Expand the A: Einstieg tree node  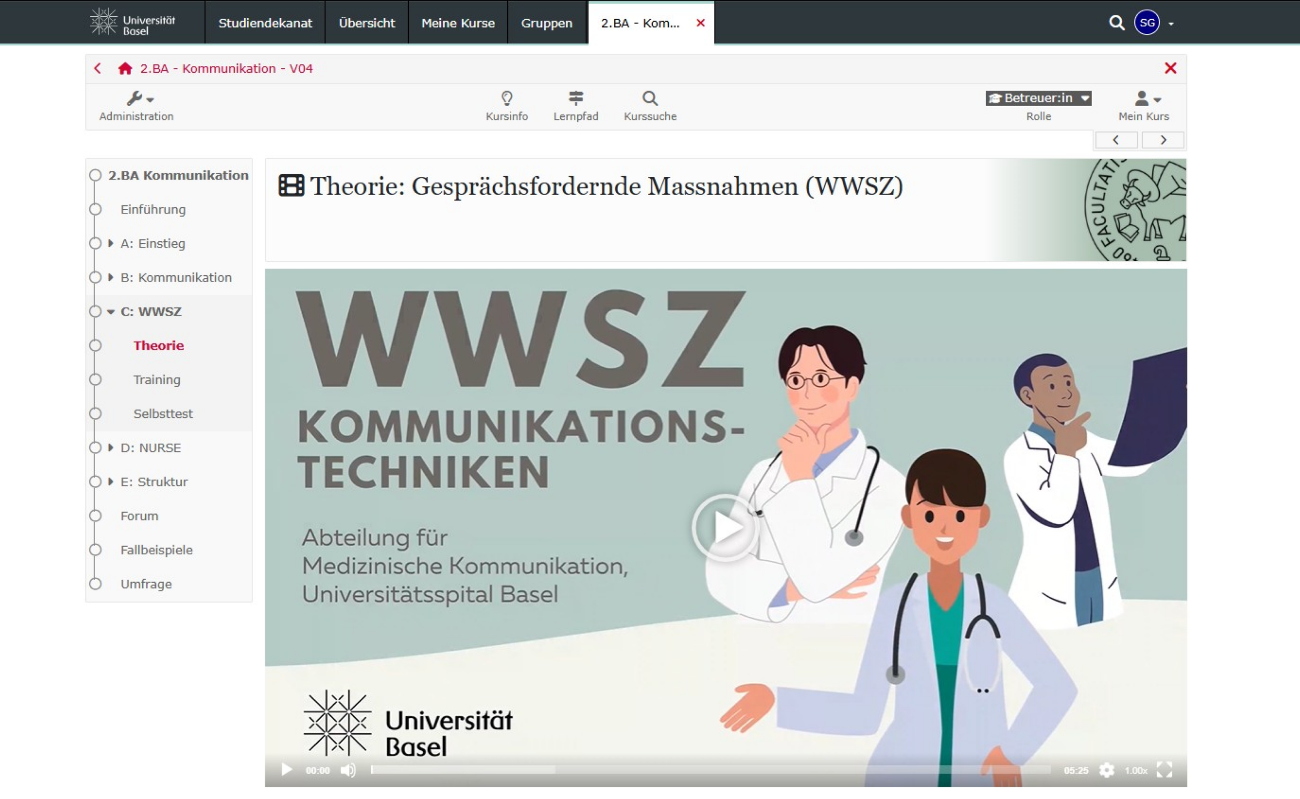(x=110, y=243)
